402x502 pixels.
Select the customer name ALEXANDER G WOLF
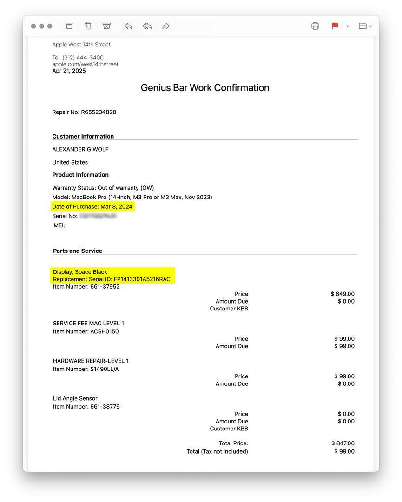click(80, 149)
